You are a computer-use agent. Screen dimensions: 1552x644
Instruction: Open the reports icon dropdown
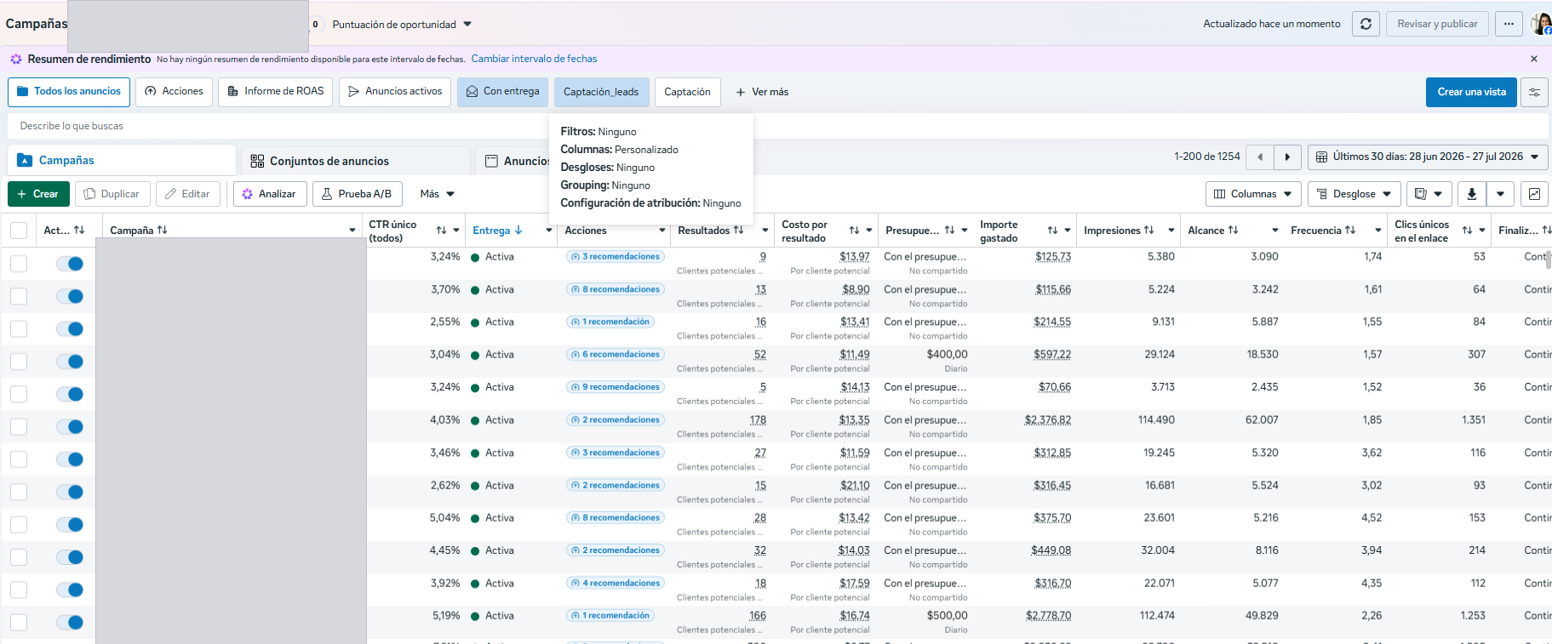1429,194
